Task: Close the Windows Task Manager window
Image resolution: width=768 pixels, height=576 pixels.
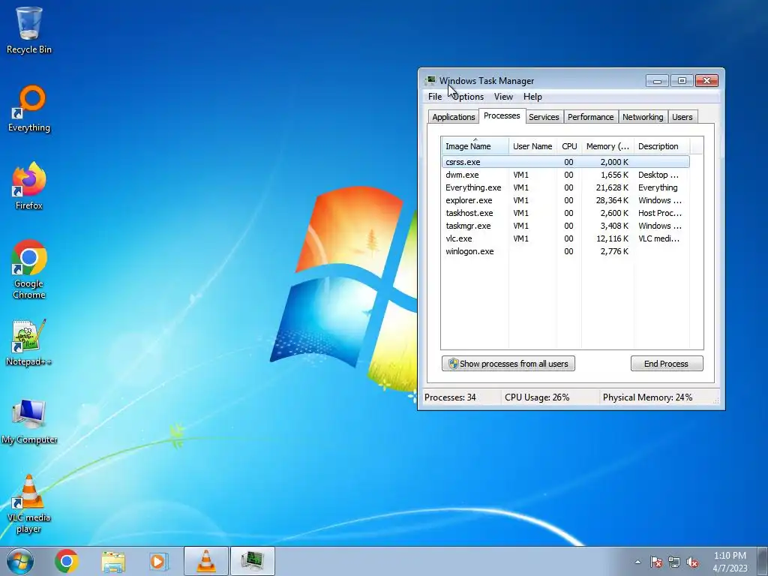Action: click(x=706, y=81)
